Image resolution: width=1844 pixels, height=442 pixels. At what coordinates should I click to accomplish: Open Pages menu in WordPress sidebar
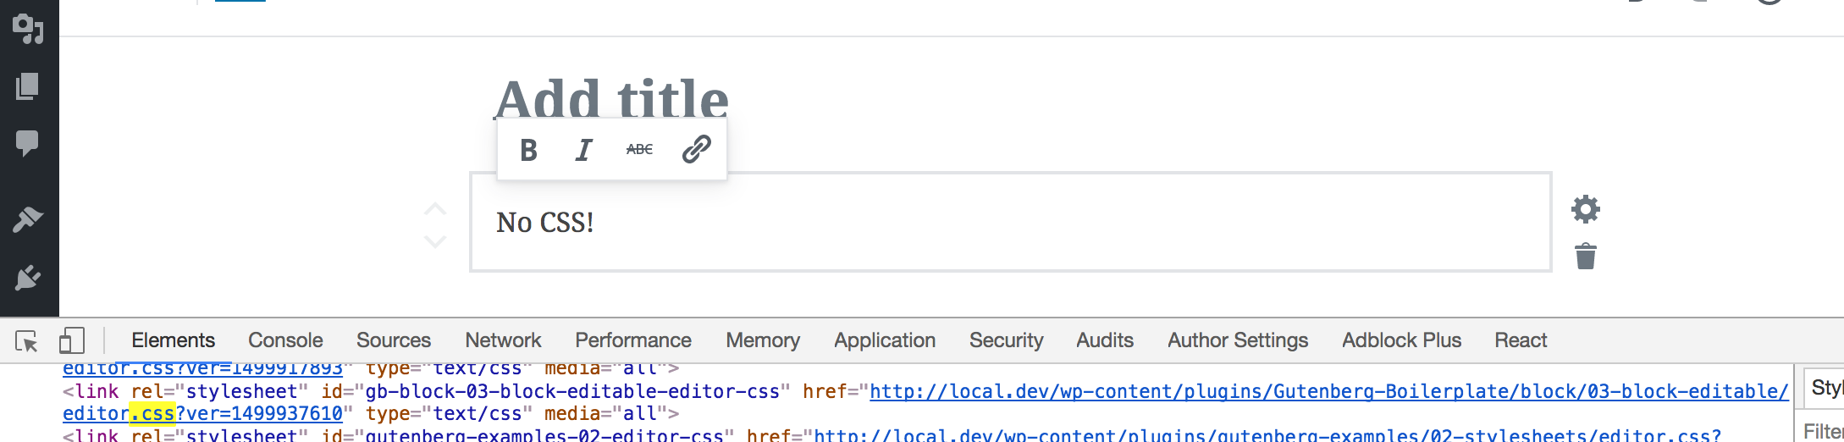(28, 86)
